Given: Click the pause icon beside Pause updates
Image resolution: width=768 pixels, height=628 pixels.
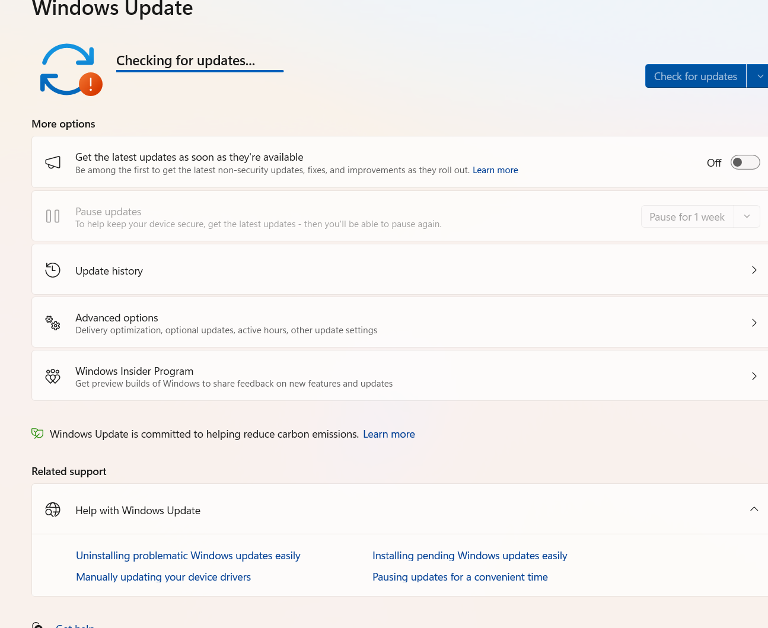Looking at the screenshot, I should (53, 216).
